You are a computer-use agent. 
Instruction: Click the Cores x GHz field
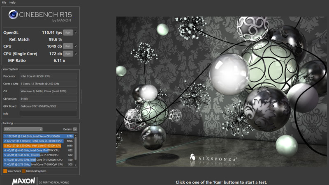48,84
